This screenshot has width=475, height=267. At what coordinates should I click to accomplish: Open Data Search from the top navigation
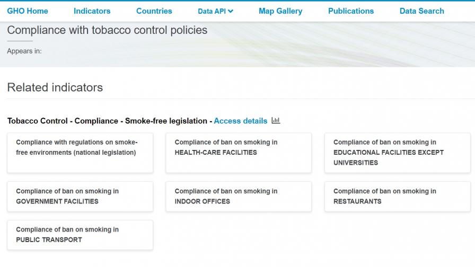(x=422, y=11)
